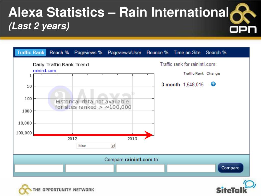This screenshot has height=196, width=261.
Task: Focus the second compare site input field
Action: coord(89,168)
